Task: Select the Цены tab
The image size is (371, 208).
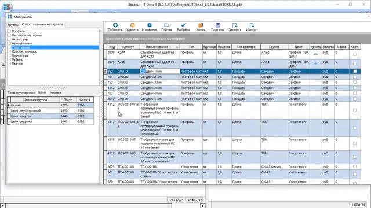Action: coord(42,92)
